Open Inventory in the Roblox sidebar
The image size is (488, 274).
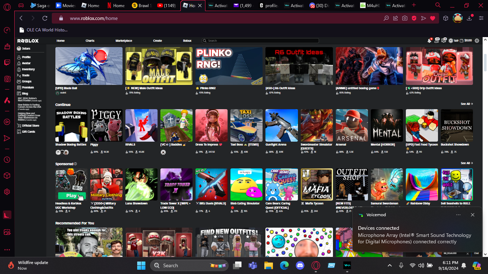point(26,69)
